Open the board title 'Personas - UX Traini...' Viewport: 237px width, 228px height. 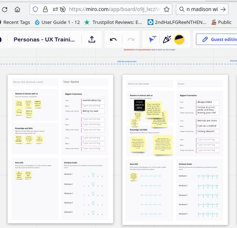(44, 40)
